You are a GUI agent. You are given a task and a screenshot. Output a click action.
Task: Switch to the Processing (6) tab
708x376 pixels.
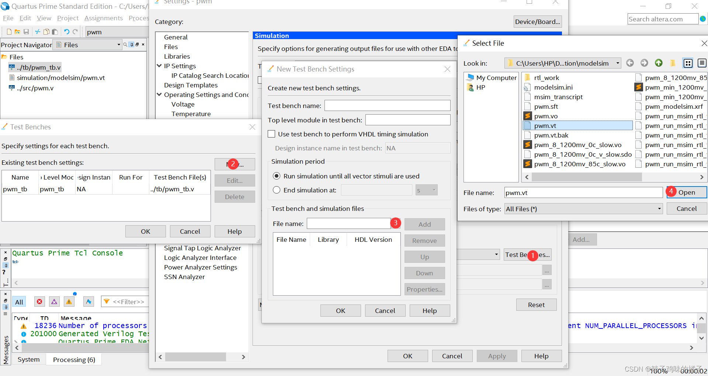coord(74,359)
